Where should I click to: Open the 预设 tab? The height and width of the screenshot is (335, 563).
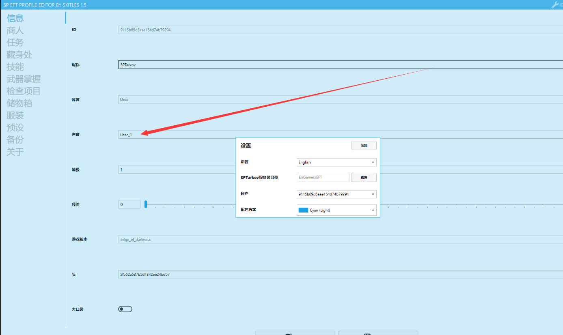(x=15, y=127)
